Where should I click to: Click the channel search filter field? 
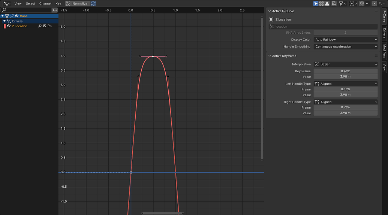coord(26,10)
